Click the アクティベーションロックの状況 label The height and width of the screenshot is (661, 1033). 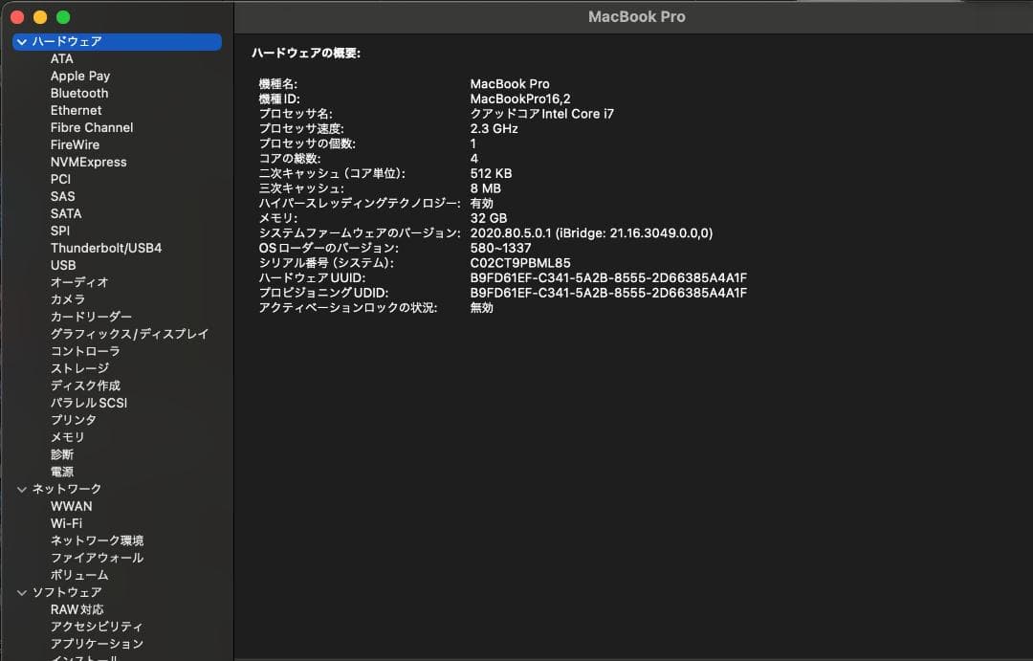(x=348, y=308)
